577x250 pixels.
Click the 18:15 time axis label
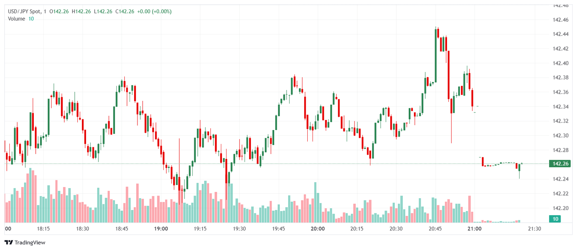tap(43, 229)
